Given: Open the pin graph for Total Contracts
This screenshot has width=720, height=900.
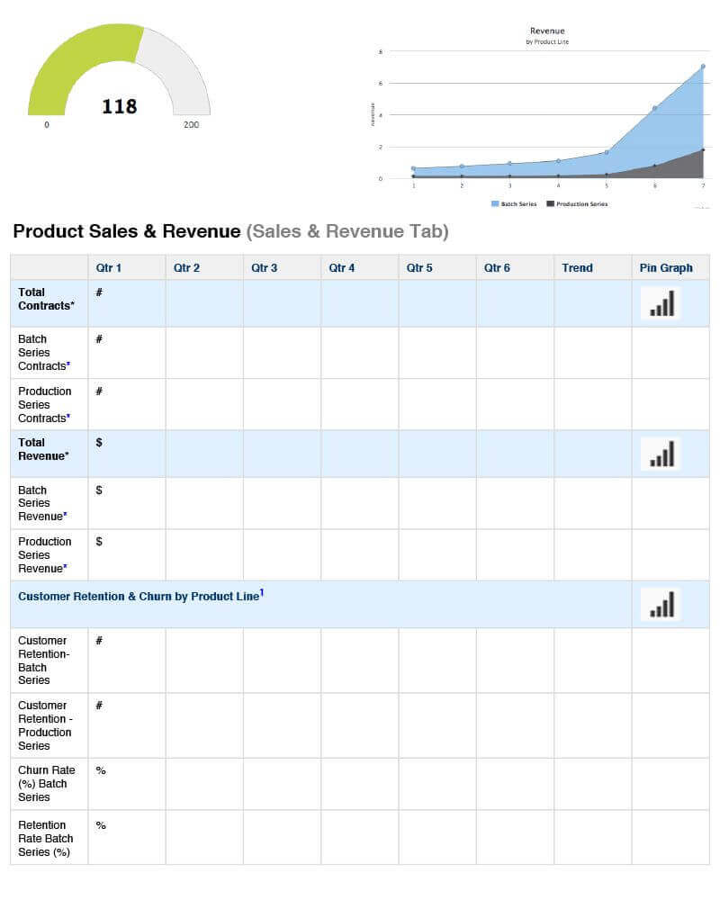Looking at the screenshot, I should click(x=661, y=304).
